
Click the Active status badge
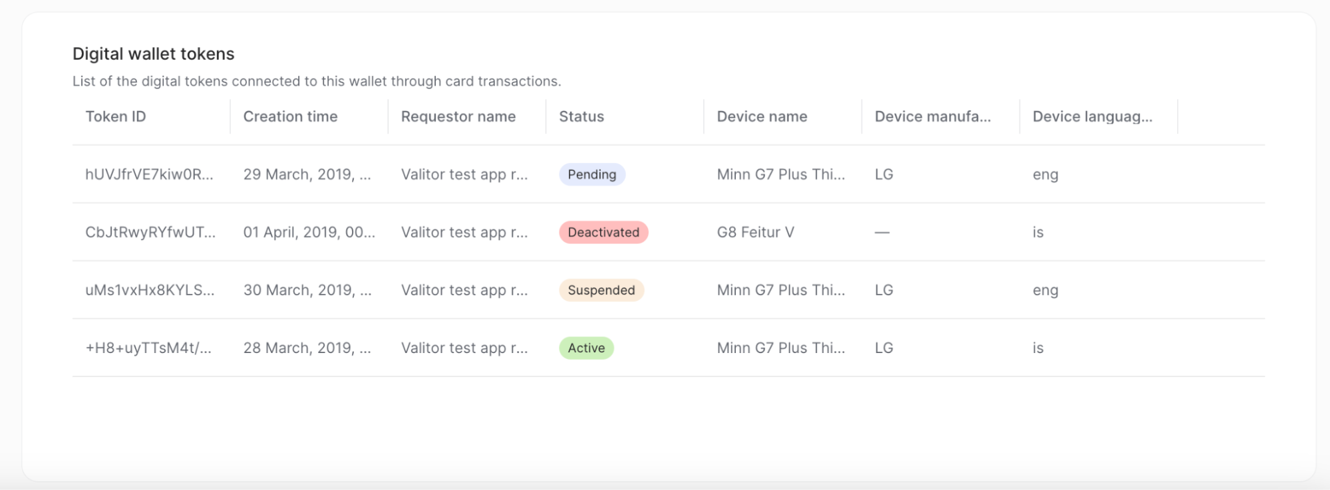pyautogui.click(x=585, y=348)
